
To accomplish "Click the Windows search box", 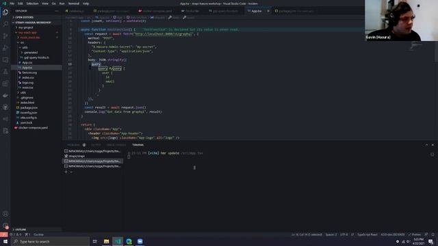I will (51, 241).
